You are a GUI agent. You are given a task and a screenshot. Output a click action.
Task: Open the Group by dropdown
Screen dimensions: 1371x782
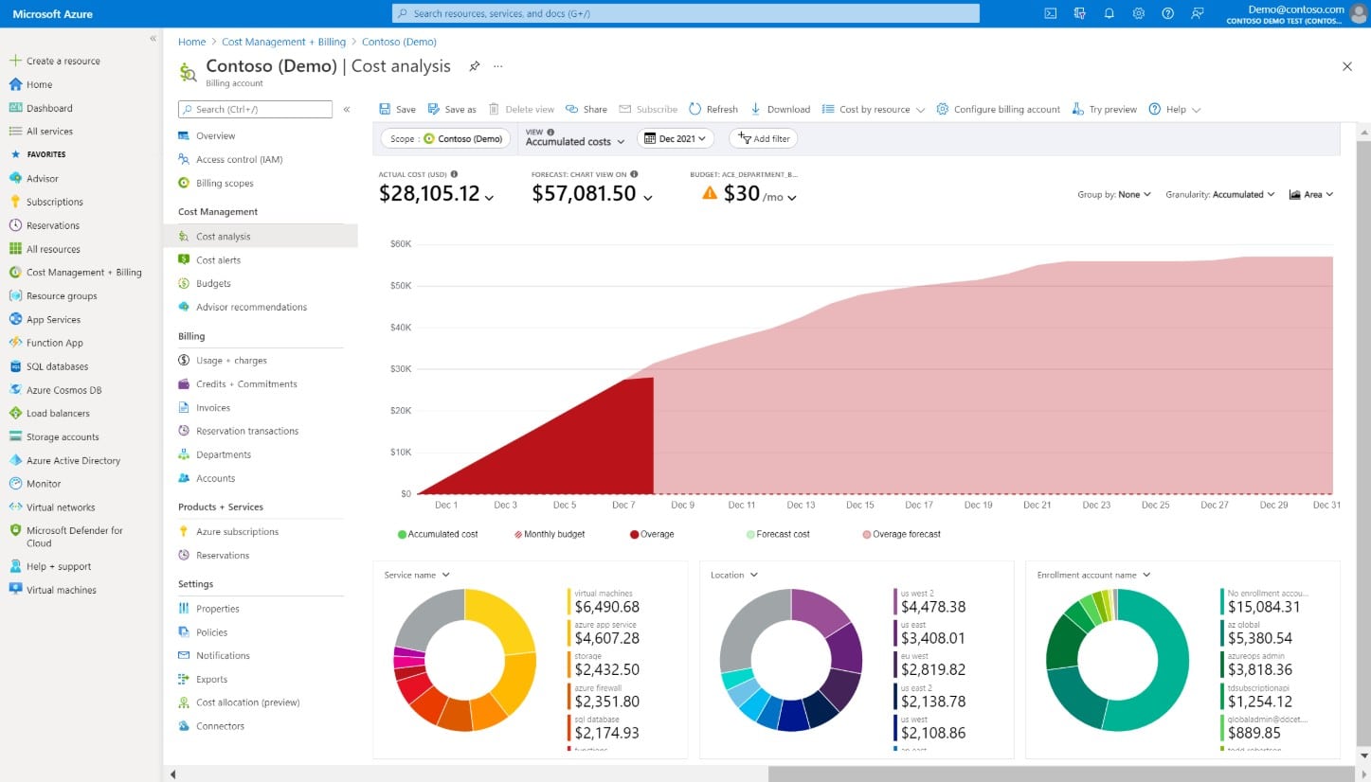pyautogui.click(x=1114, y=194)
